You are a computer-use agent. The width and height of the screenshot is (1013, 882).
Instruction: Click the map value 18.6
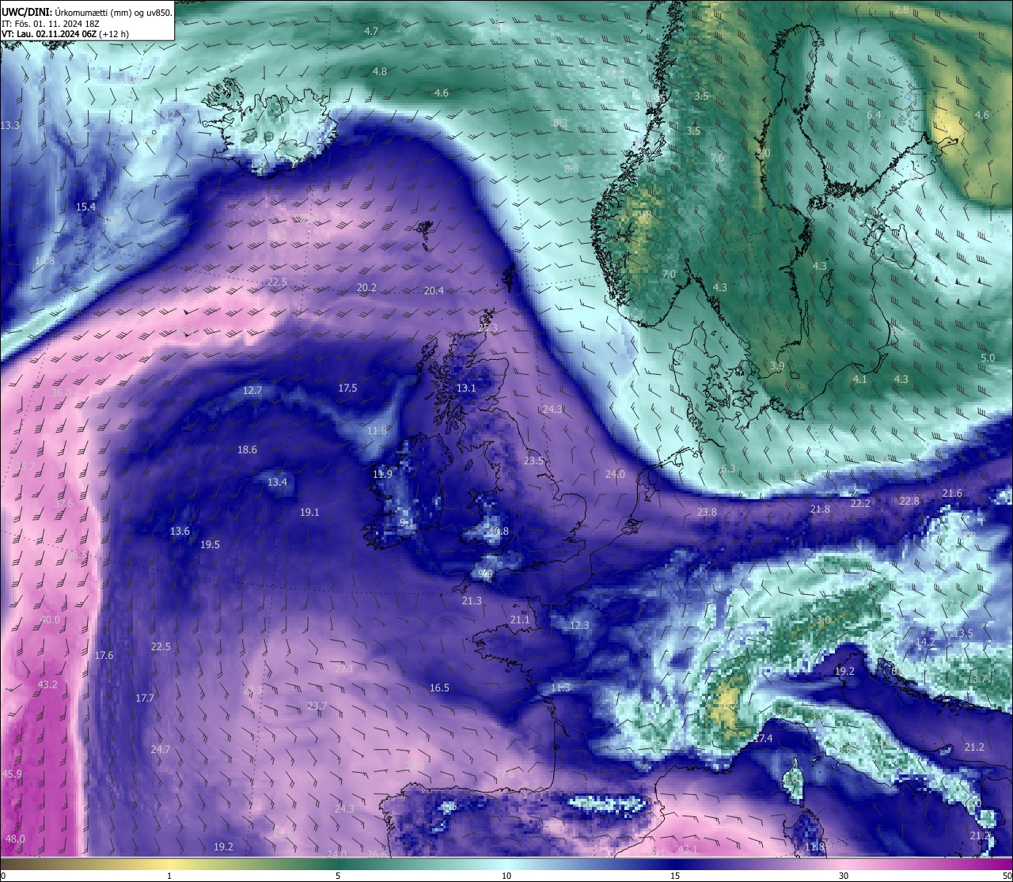[x=247, y=449]
